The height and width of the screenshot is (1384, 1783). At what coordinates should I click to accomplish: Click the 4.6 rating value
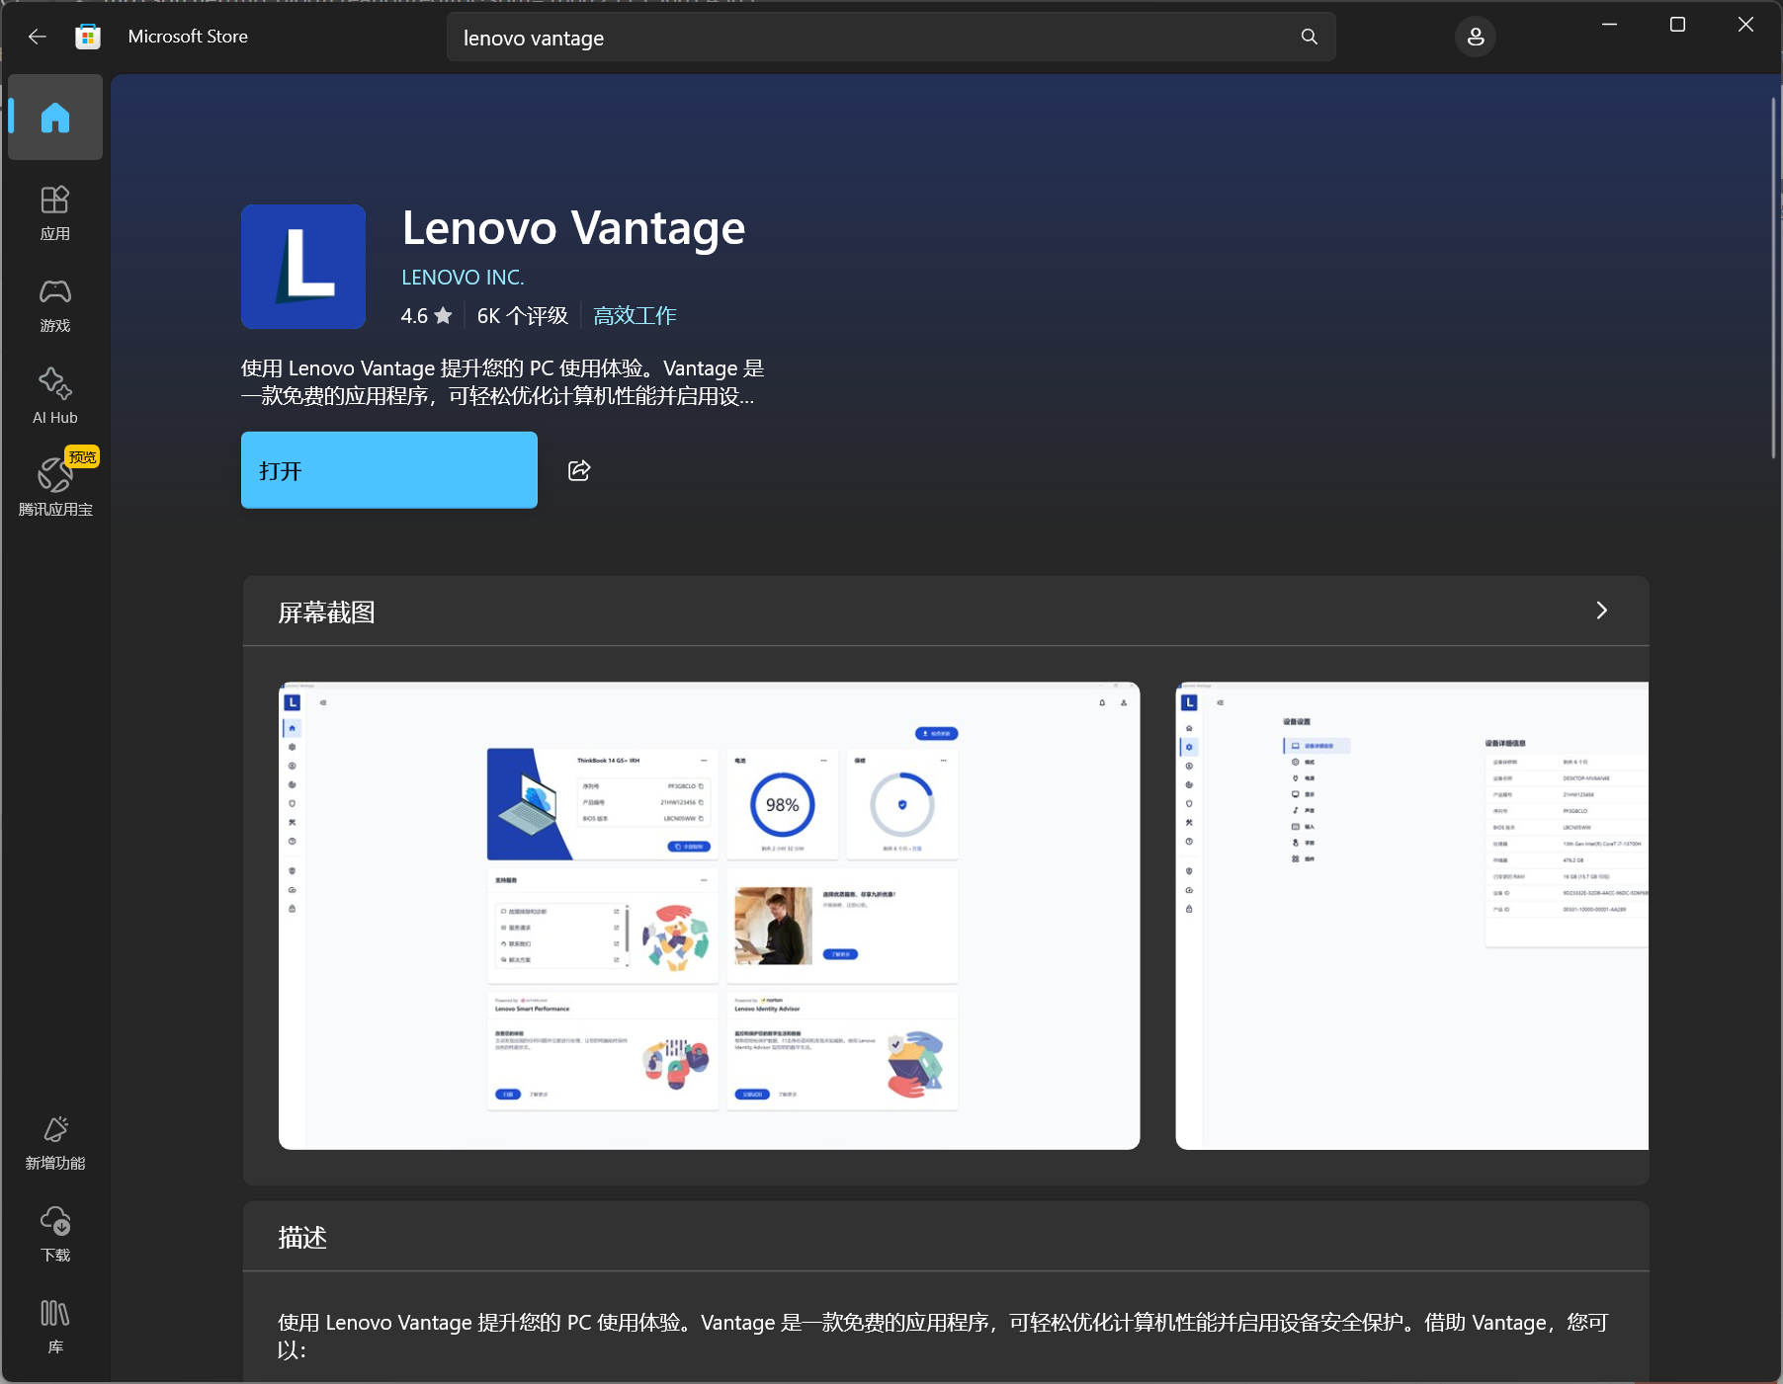pyautogui.click(x=414, y=315)
